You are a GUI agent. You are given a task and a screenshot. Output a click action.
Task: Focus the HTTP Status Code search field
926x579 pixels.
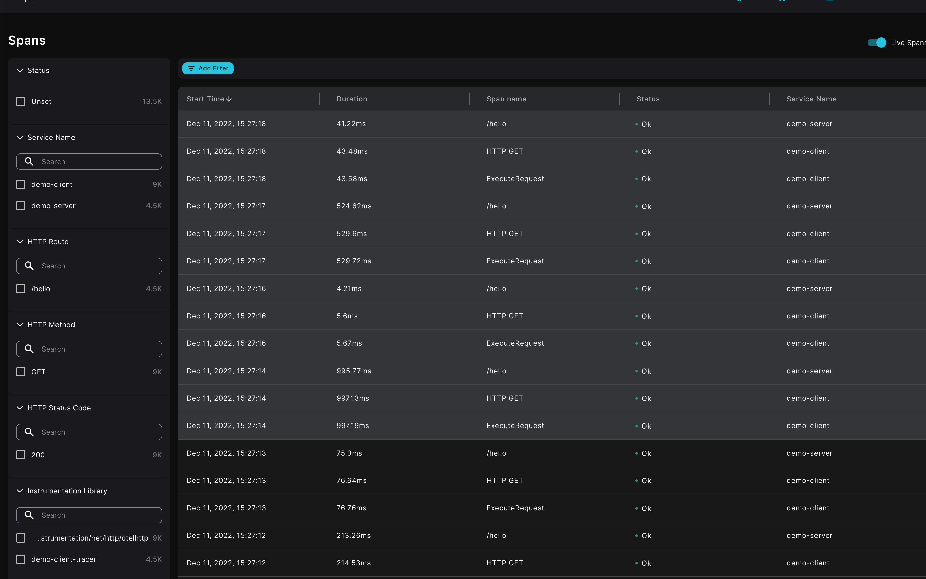(89, 432)
